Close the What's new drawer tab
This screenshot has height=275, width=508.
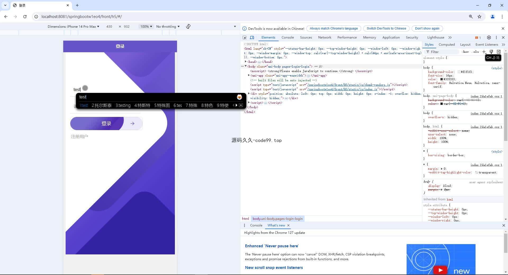click(288, 225)
